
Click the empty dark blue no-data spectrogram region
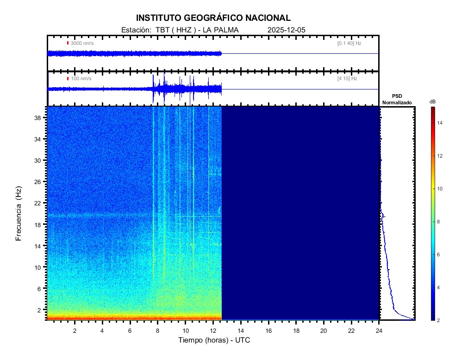tap(301, 213)
